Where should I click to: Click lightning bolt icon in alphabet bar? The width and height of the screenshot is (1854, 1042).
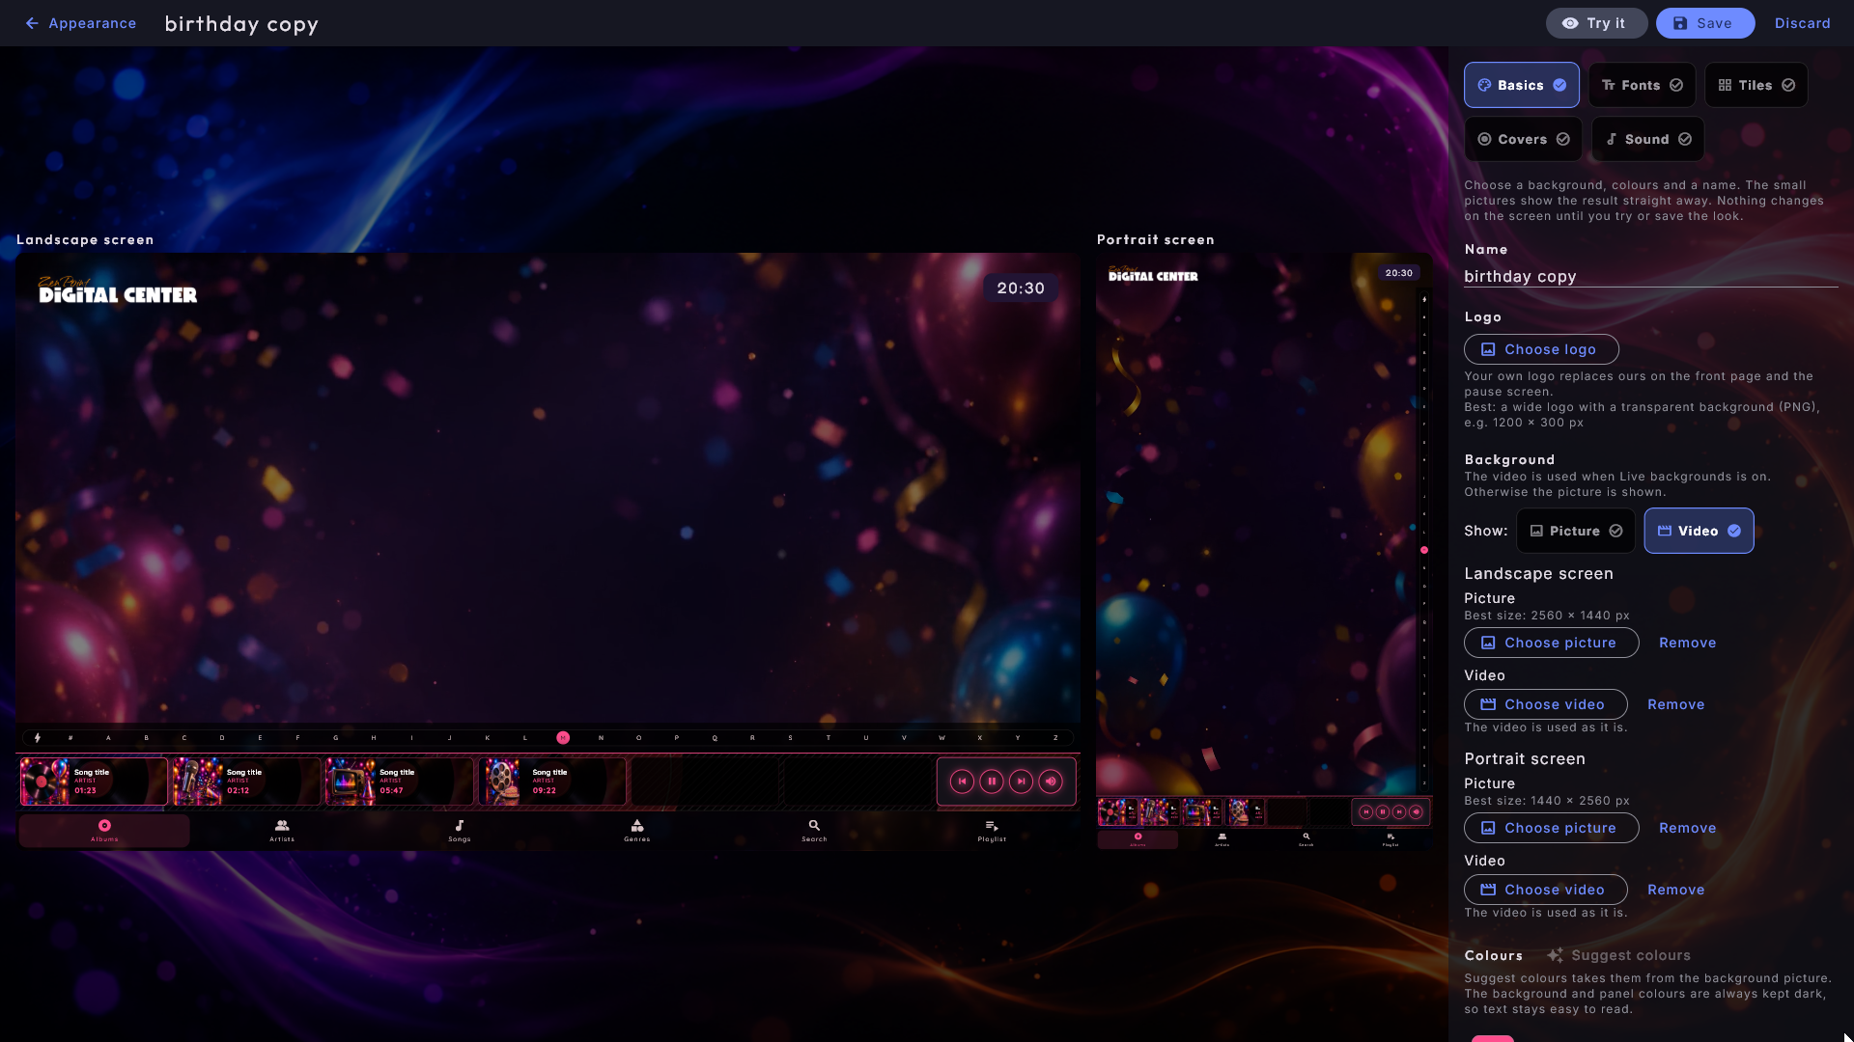tap(38, 738)
